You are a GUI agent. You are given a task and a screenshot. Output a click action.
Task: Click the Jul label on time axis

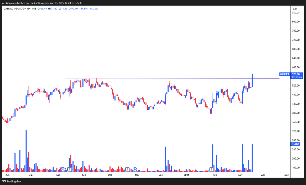[31, 175]
